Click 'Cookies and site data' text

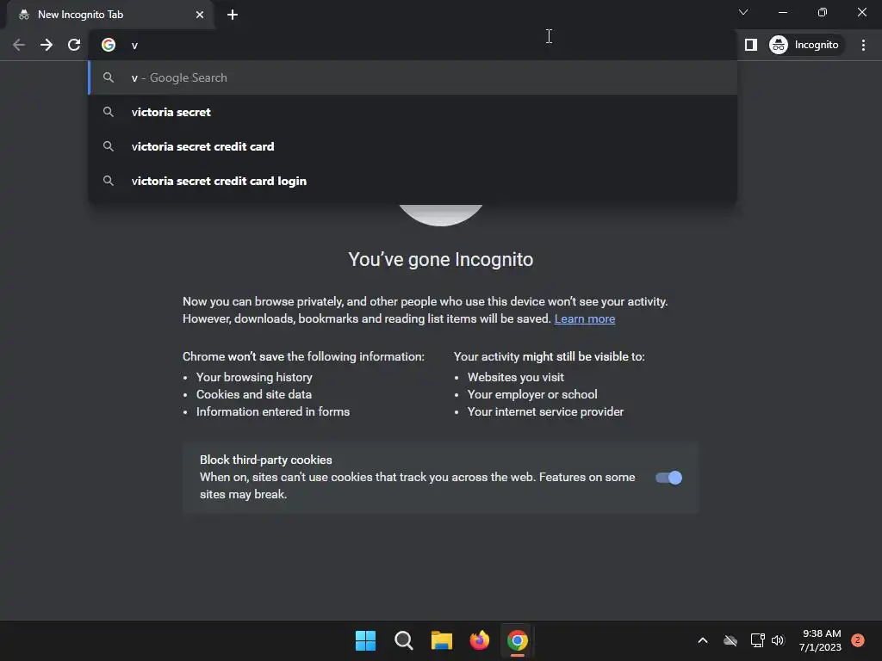click(254, 394)
